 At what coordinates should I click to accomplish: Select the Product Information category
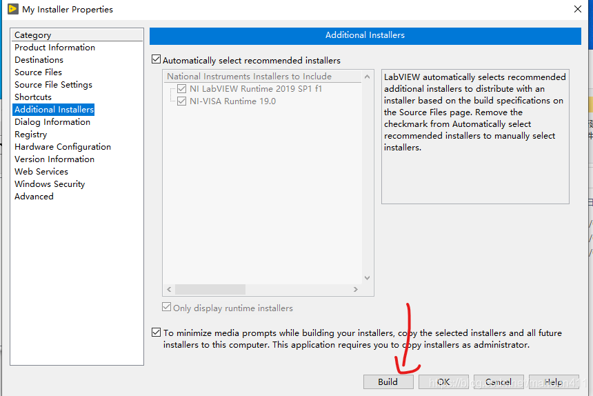click(x=55, y=48)
